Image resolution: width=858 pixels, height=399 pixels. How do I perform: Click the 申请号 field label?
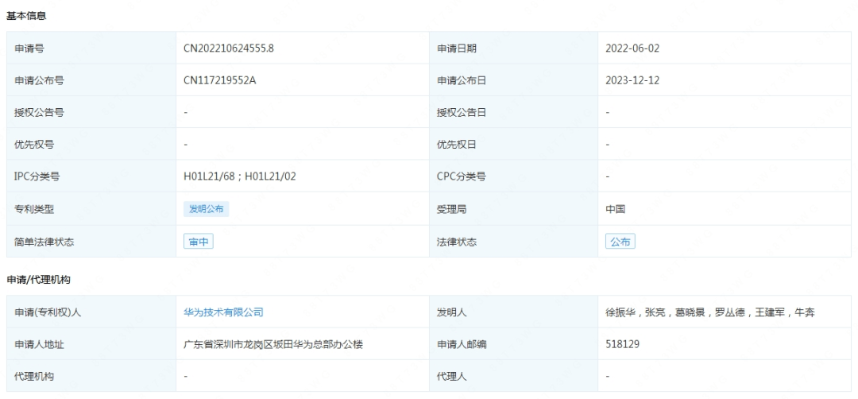click(29, 48)
